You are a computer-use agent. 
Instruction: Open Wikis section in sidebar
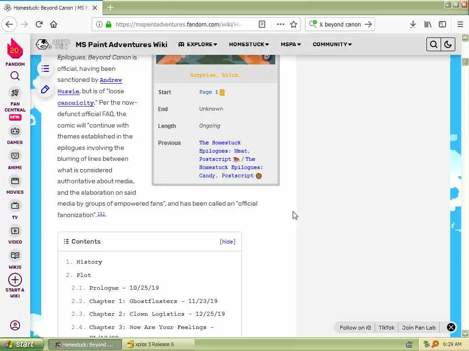(15, 260)
